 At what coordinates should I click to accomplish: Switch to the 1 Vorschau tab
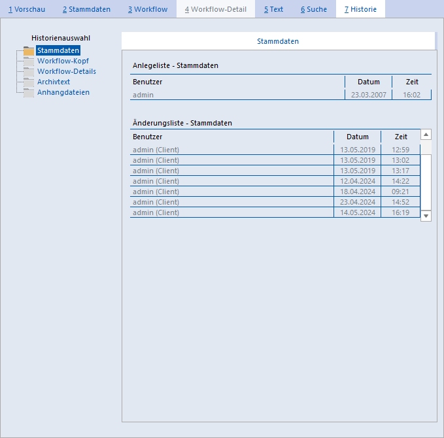click(x=27, y=9)
